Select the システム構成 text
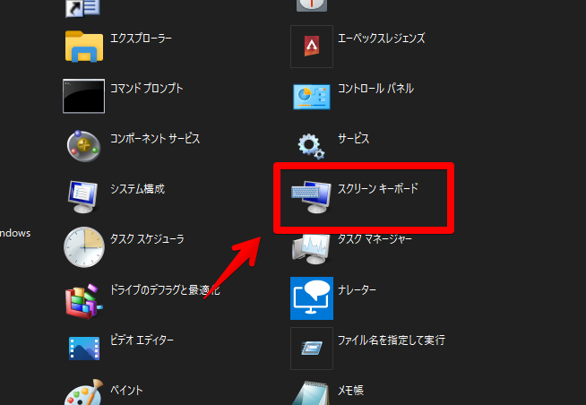The width and height of the screenshot is (586, 405). (x=137, y=189)
